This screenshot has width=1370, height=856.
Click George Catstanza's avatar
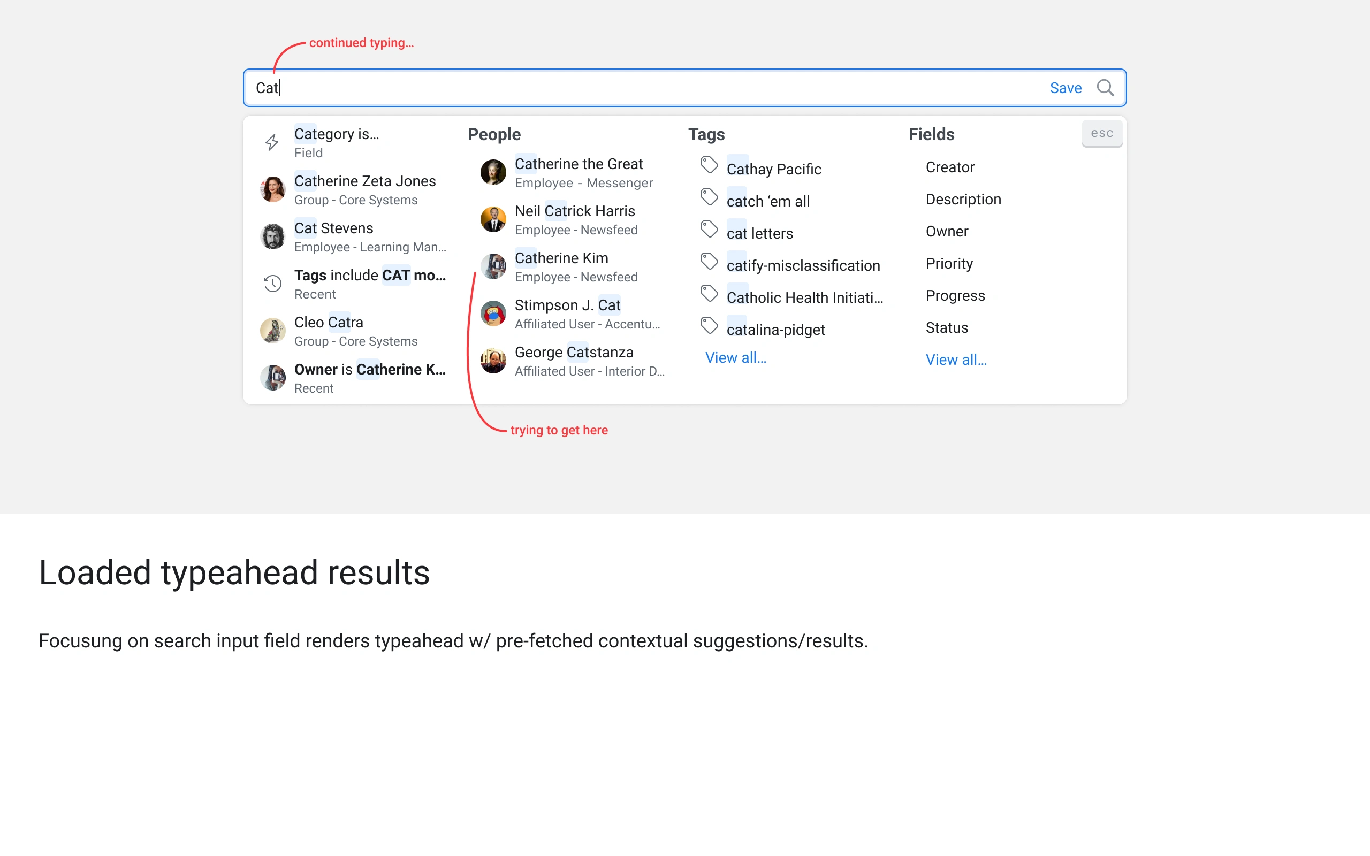pos(493,361)
